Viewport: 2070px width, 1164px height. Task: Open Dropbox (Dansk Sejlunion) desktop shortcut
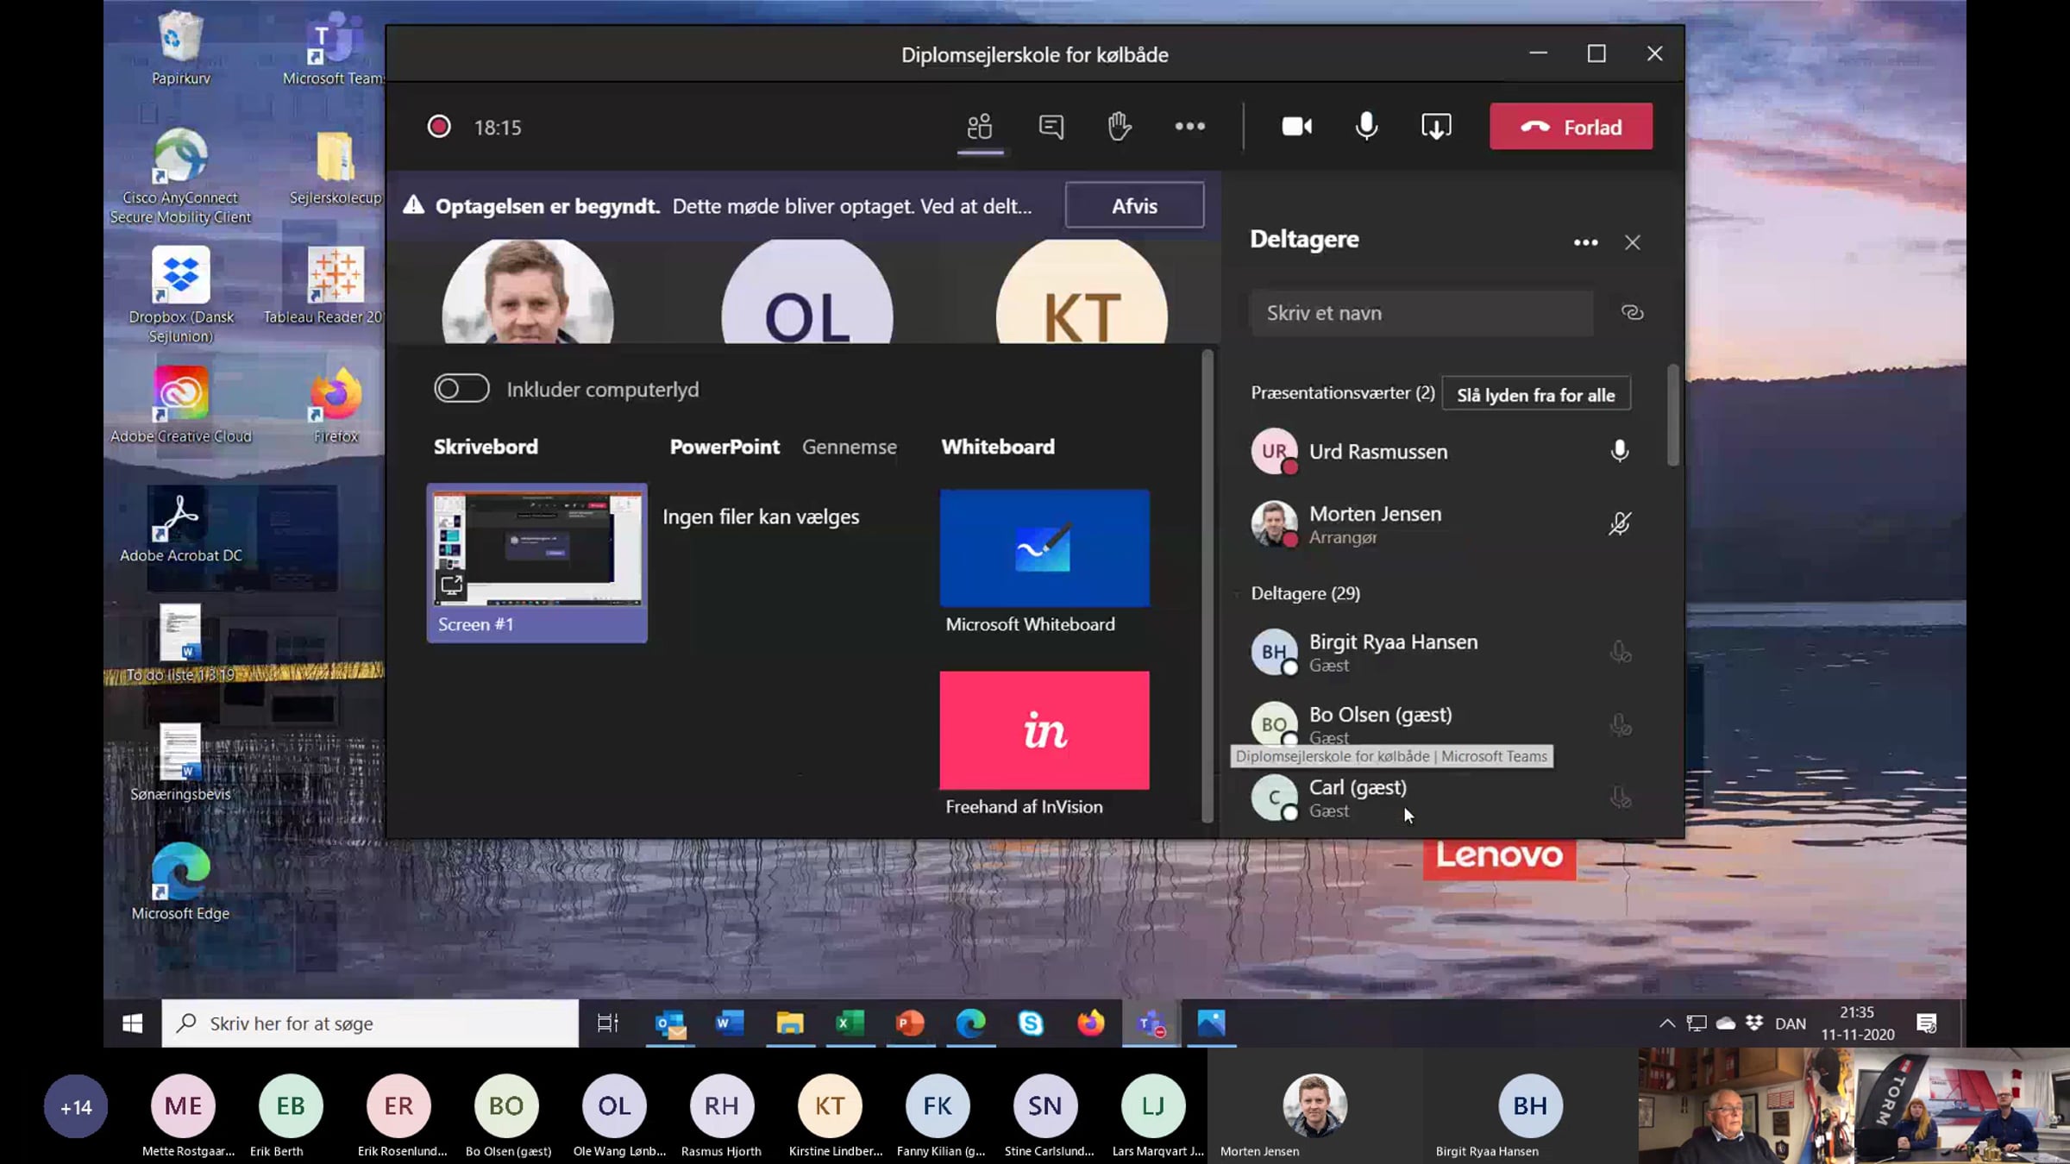click(x=180, y=295)
